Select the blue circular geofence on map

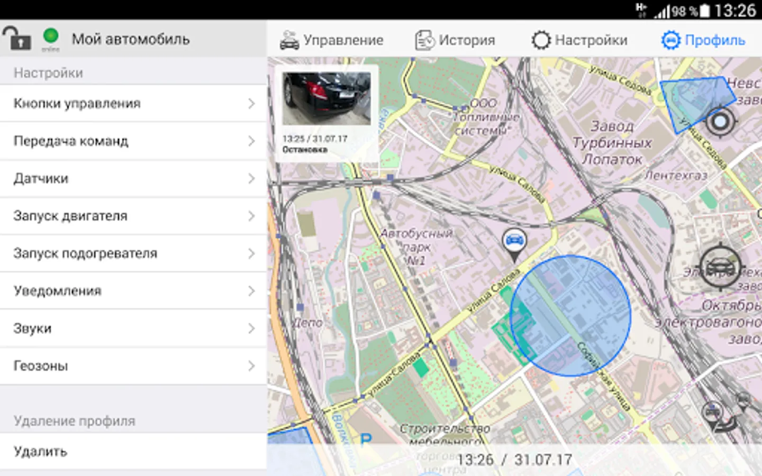click(570, 316)
